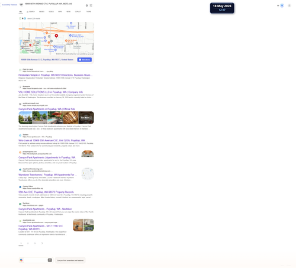Viewport: 296px width, 268px height.
Task: Switch to the News tab
Action: [x=69, y=12]
